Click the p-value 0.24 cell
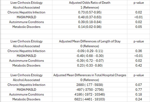150x102 pixels. (138, 99)
